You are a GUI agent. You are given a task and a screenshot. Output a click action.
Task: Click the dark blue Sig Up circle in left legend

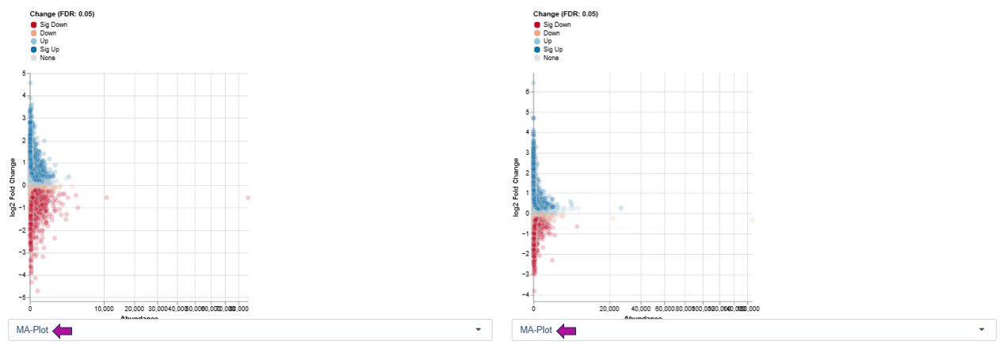(x=33, y=49)
